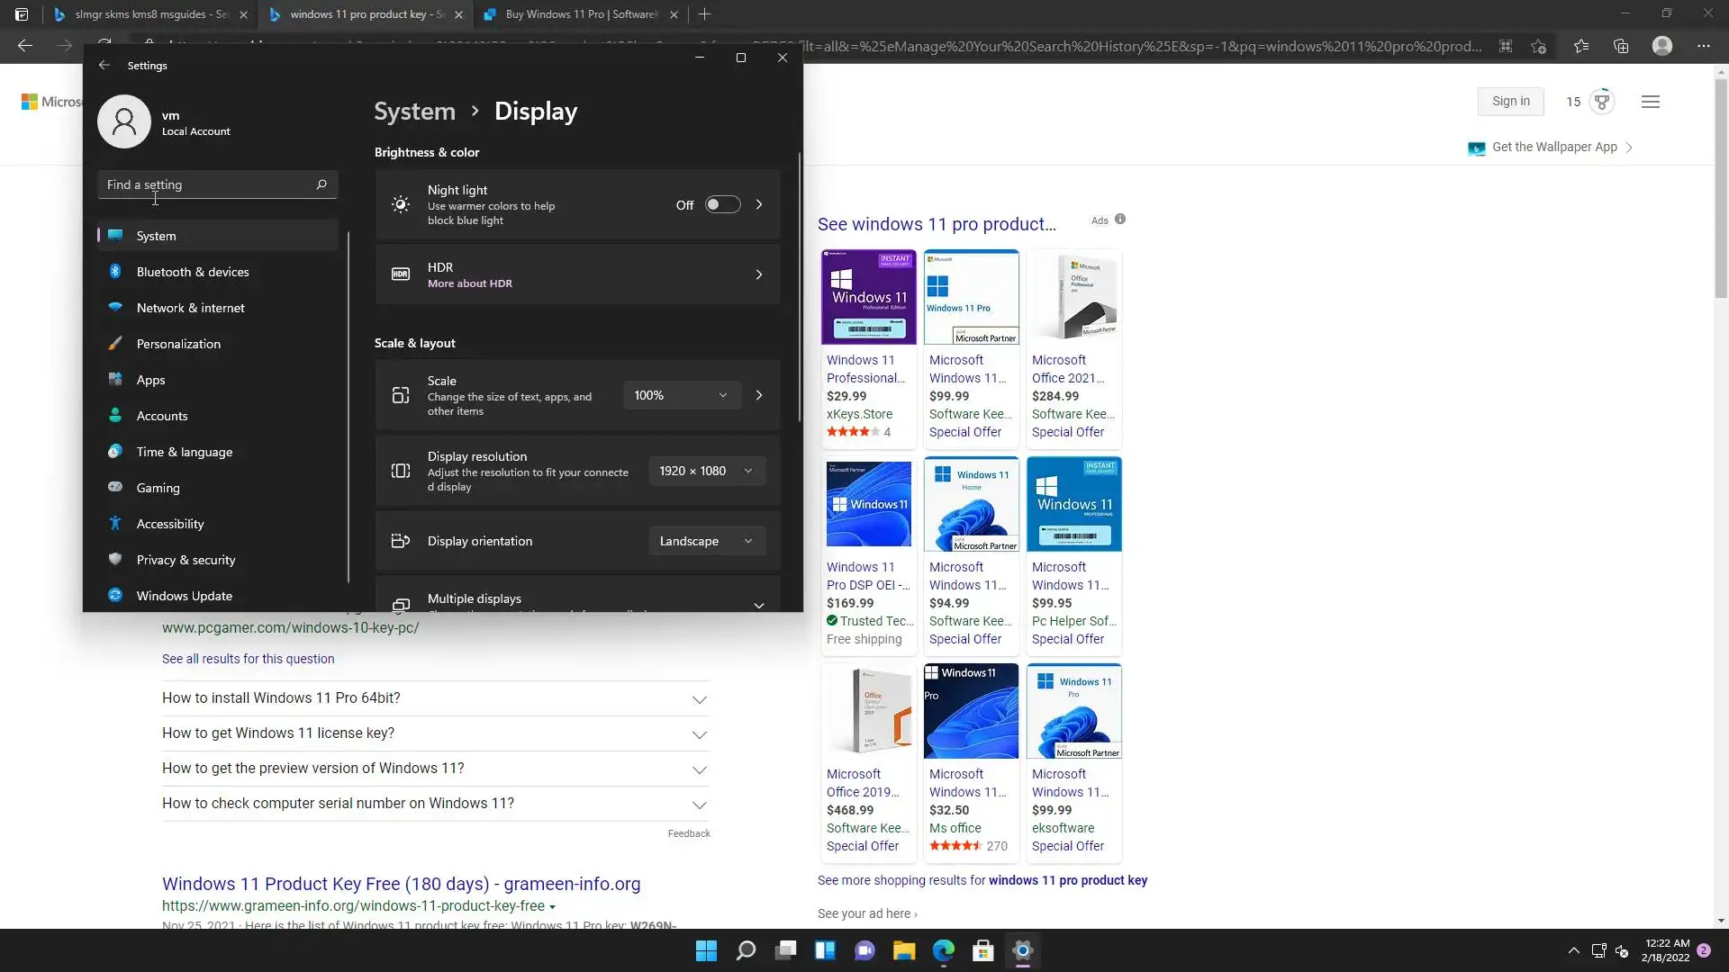This screenshot has height=972, width=1729.
Task: Open File Explorer from the taskbar
Action: tap(903, 951)
